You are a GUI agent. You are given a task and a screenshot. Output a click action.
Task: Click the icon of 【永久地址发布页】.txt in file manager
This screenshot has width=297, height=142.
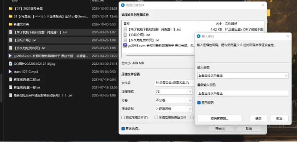(x=11, y=48)
